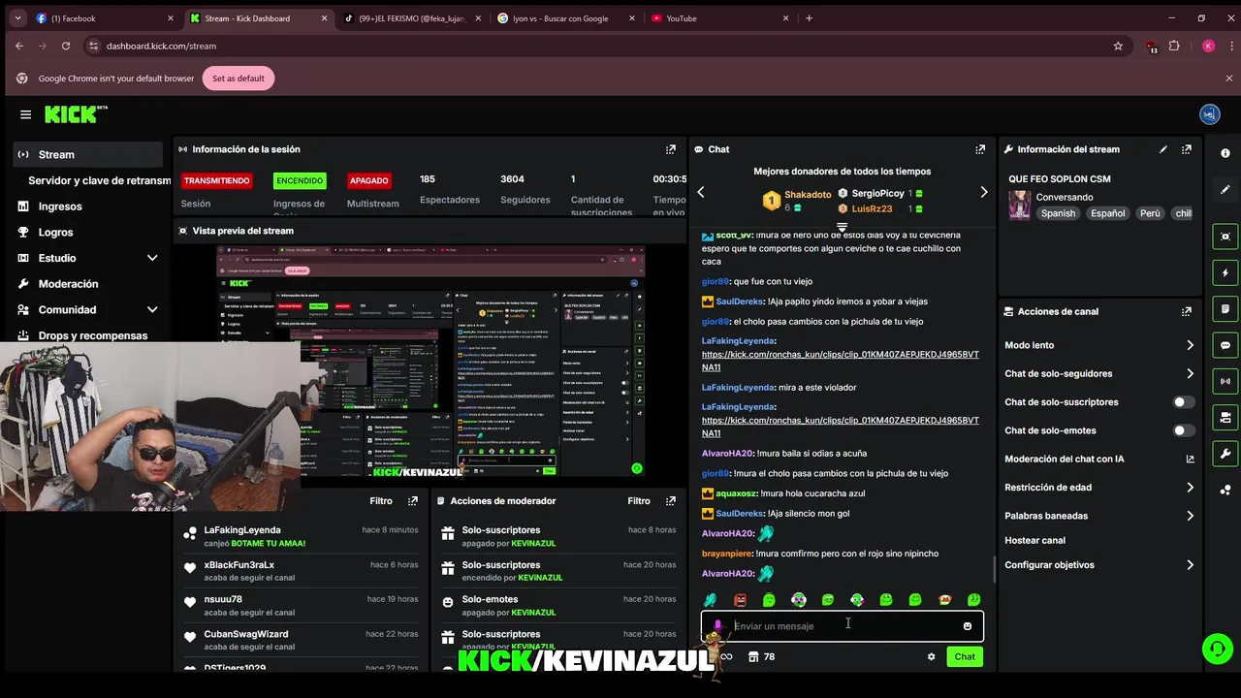Open the green support headset button
This screenshot has height=698, width=1241.
pyautogui.click(x=1216, y=648)
